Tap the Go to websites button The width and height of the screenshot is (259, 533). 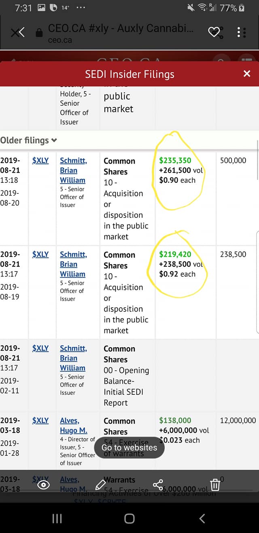tap(129, 447)
